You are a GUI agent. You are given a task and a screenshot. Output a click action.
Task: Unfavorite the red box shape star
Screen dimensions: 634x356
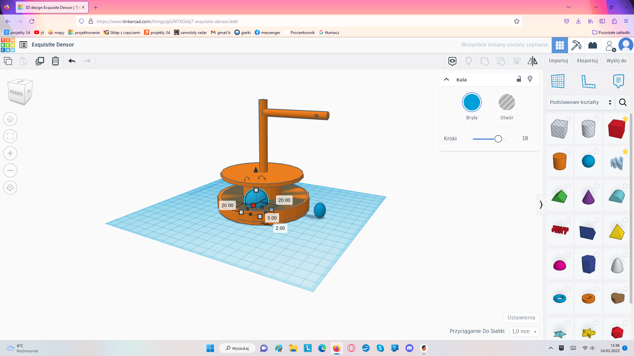point(625,119)
